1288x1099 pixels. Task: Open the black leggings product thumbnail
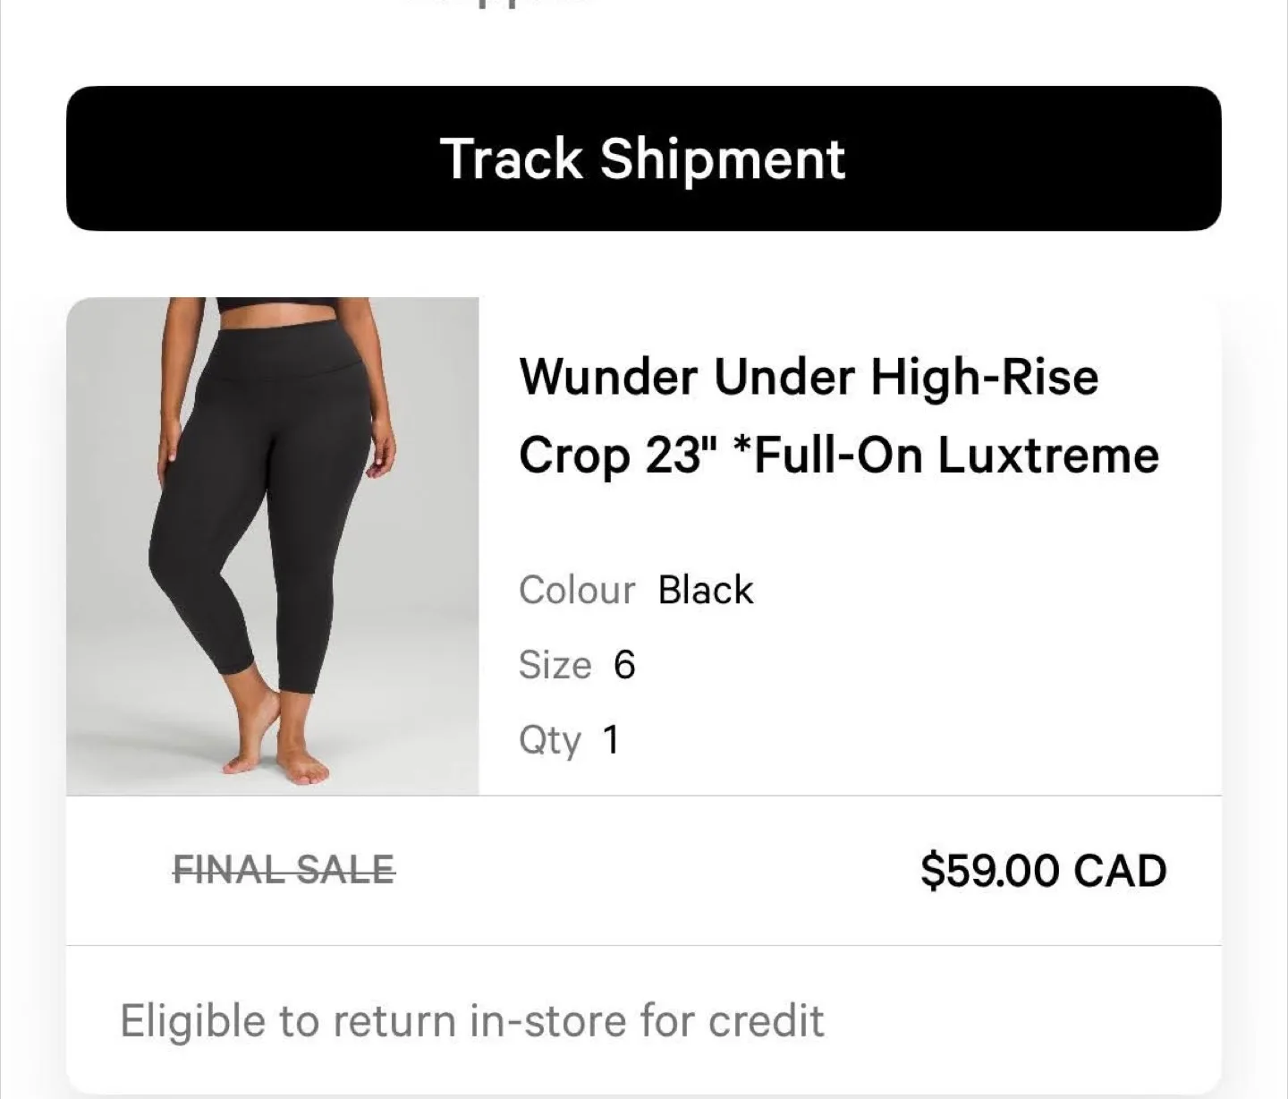[273, 546]
